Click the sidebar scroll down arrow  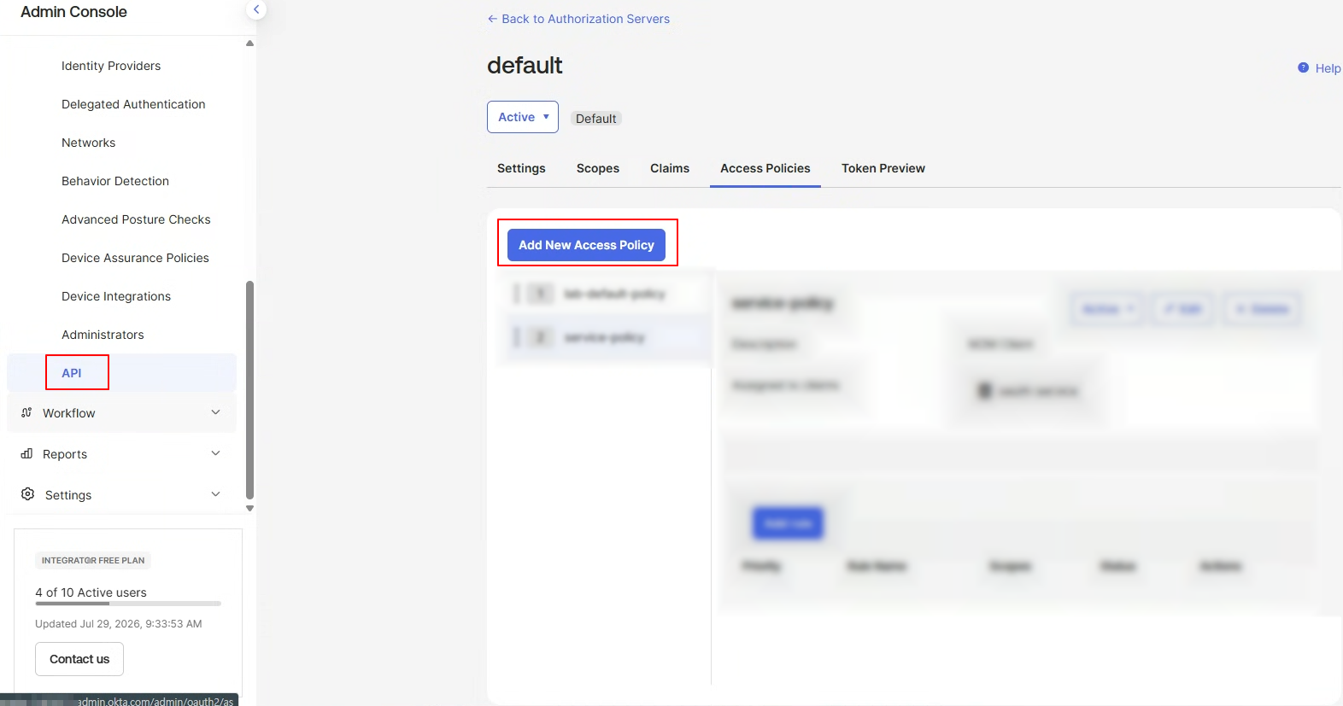point(249,508)
